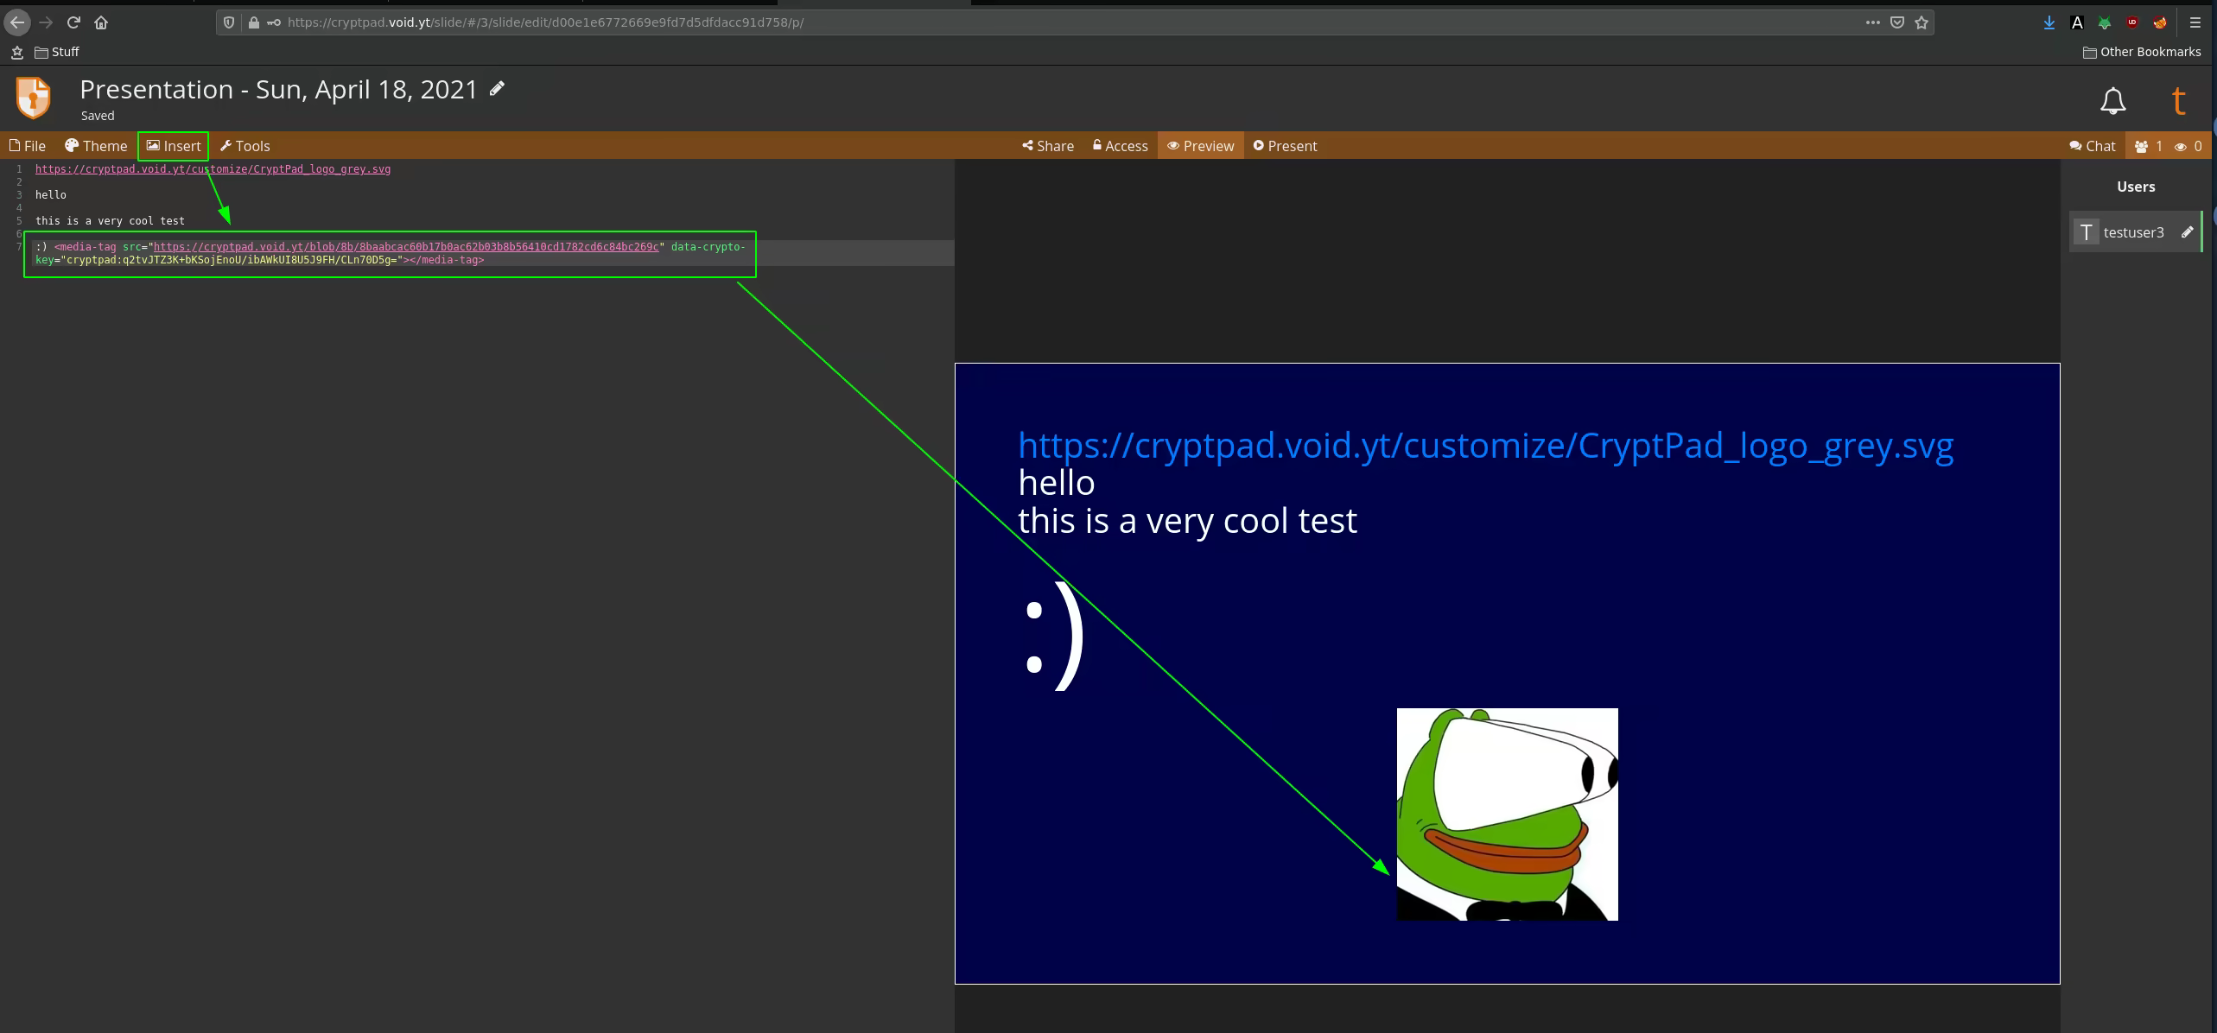2217x1033 pixels.
Task: Click the tracking protection shield in URL bar
Action: [x=229, y=22]
